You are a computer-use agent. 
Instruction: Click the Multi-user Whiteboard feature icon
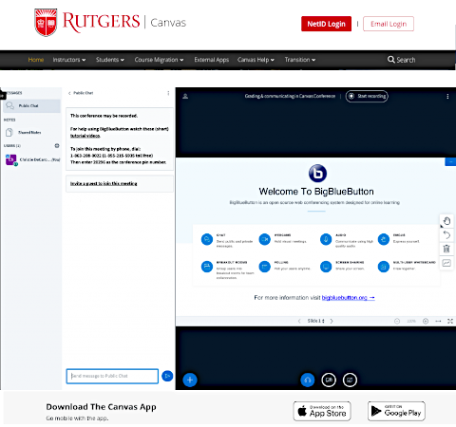coord(384,267)
